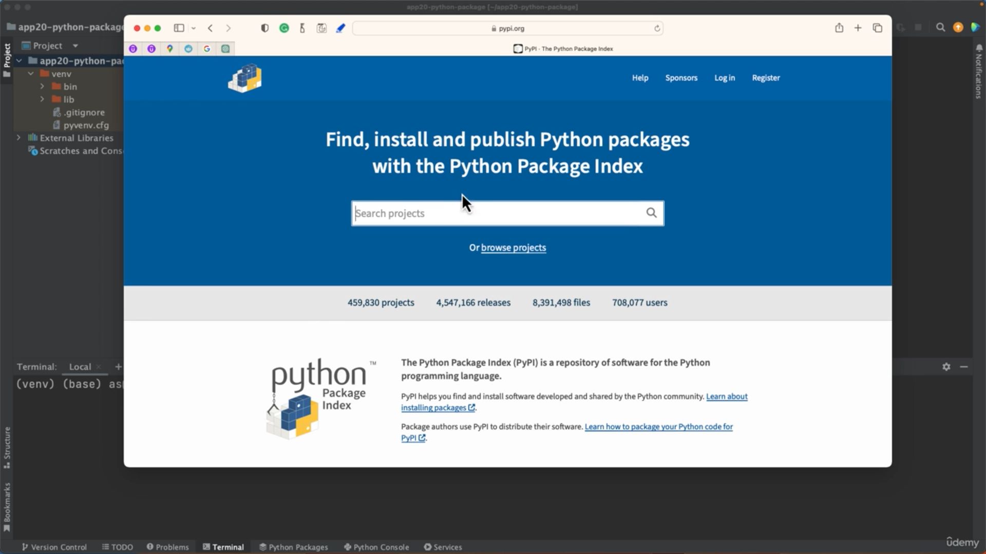Open the Python Console tab
The height and width of the screenshot is (554, 986).
pos(376,547)
